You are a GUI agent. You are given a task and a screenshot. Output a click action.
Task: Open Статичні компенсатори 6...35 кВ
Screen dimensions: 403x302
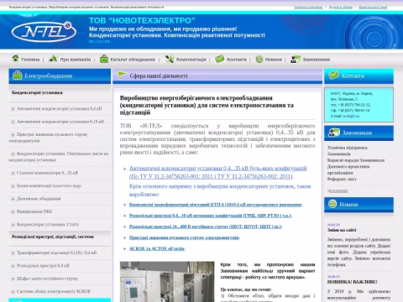[47, 173]
